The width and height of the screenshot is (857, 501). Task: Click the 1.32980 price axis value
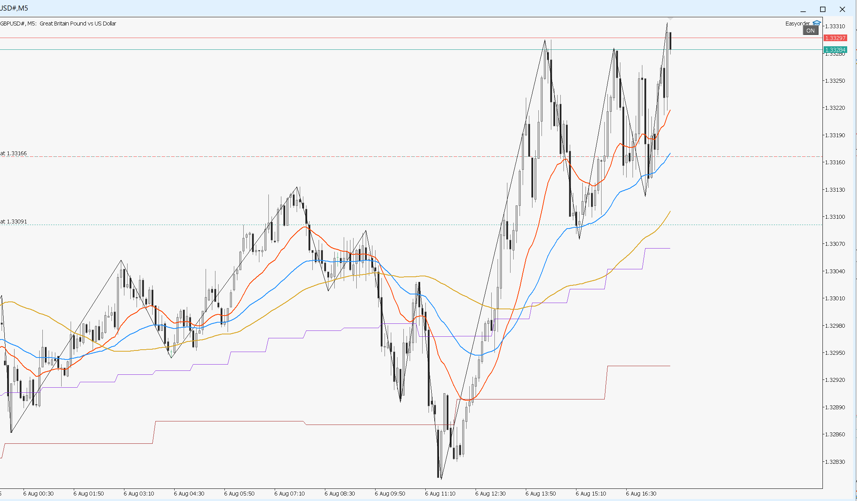coord(835,326)
